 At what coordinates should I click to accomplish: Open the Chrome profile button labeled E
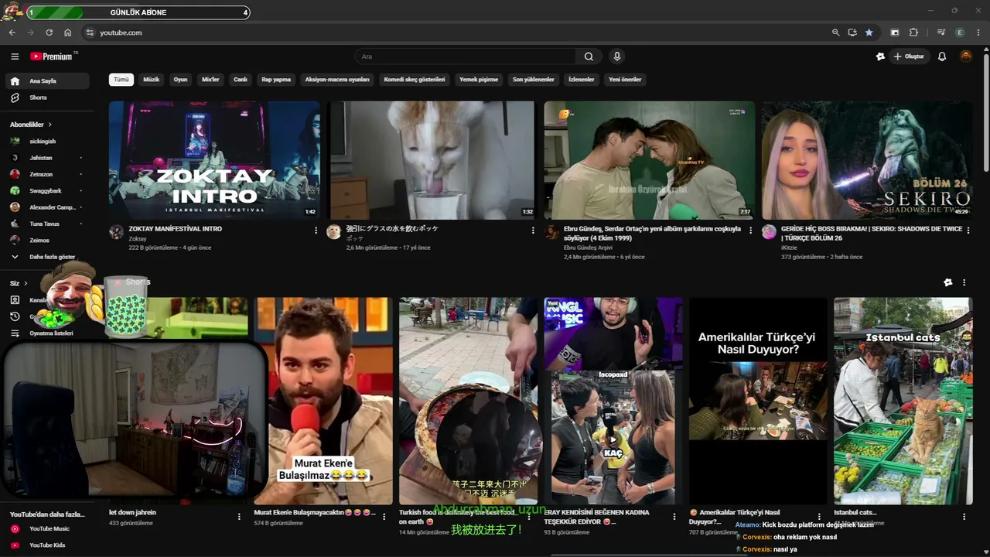[x=960, y=32]
